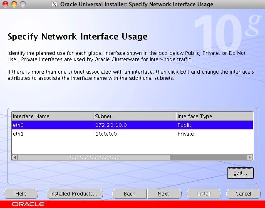Screen dimensions: 265x208
Task: Select the eth0 interface row
Action: point(52,125)
